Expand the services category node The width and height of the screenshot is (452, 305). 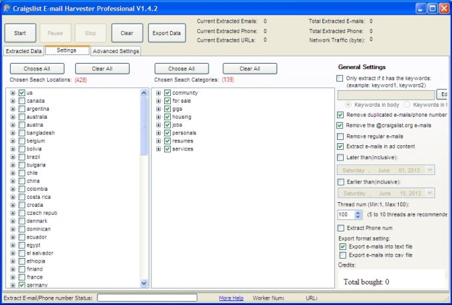(x=159, y=149)
